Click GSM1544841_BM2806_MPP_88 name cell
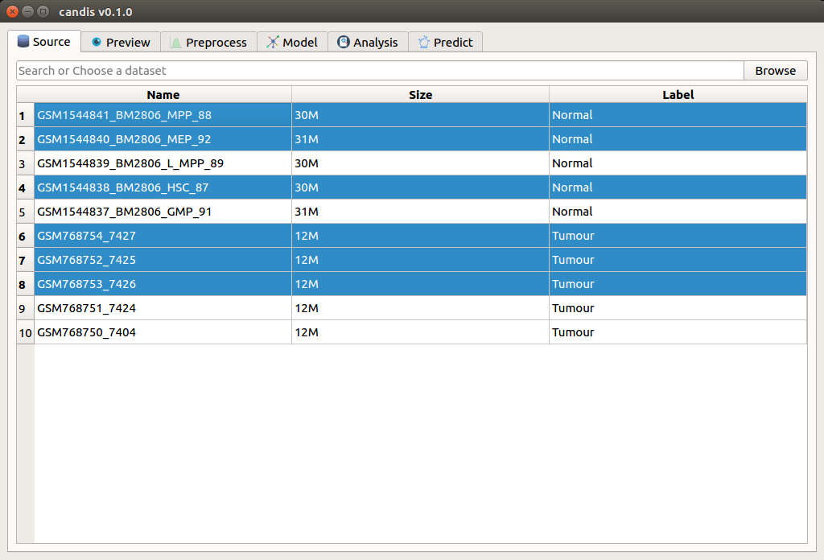 (x=163, y=115)
